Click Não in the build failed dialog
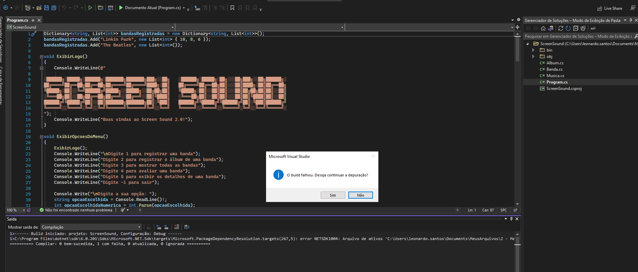 coord(360,195)
